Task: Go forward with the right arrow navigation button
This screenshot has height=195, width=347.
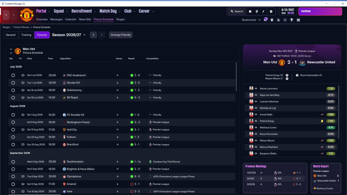Action: coord(13,15)
